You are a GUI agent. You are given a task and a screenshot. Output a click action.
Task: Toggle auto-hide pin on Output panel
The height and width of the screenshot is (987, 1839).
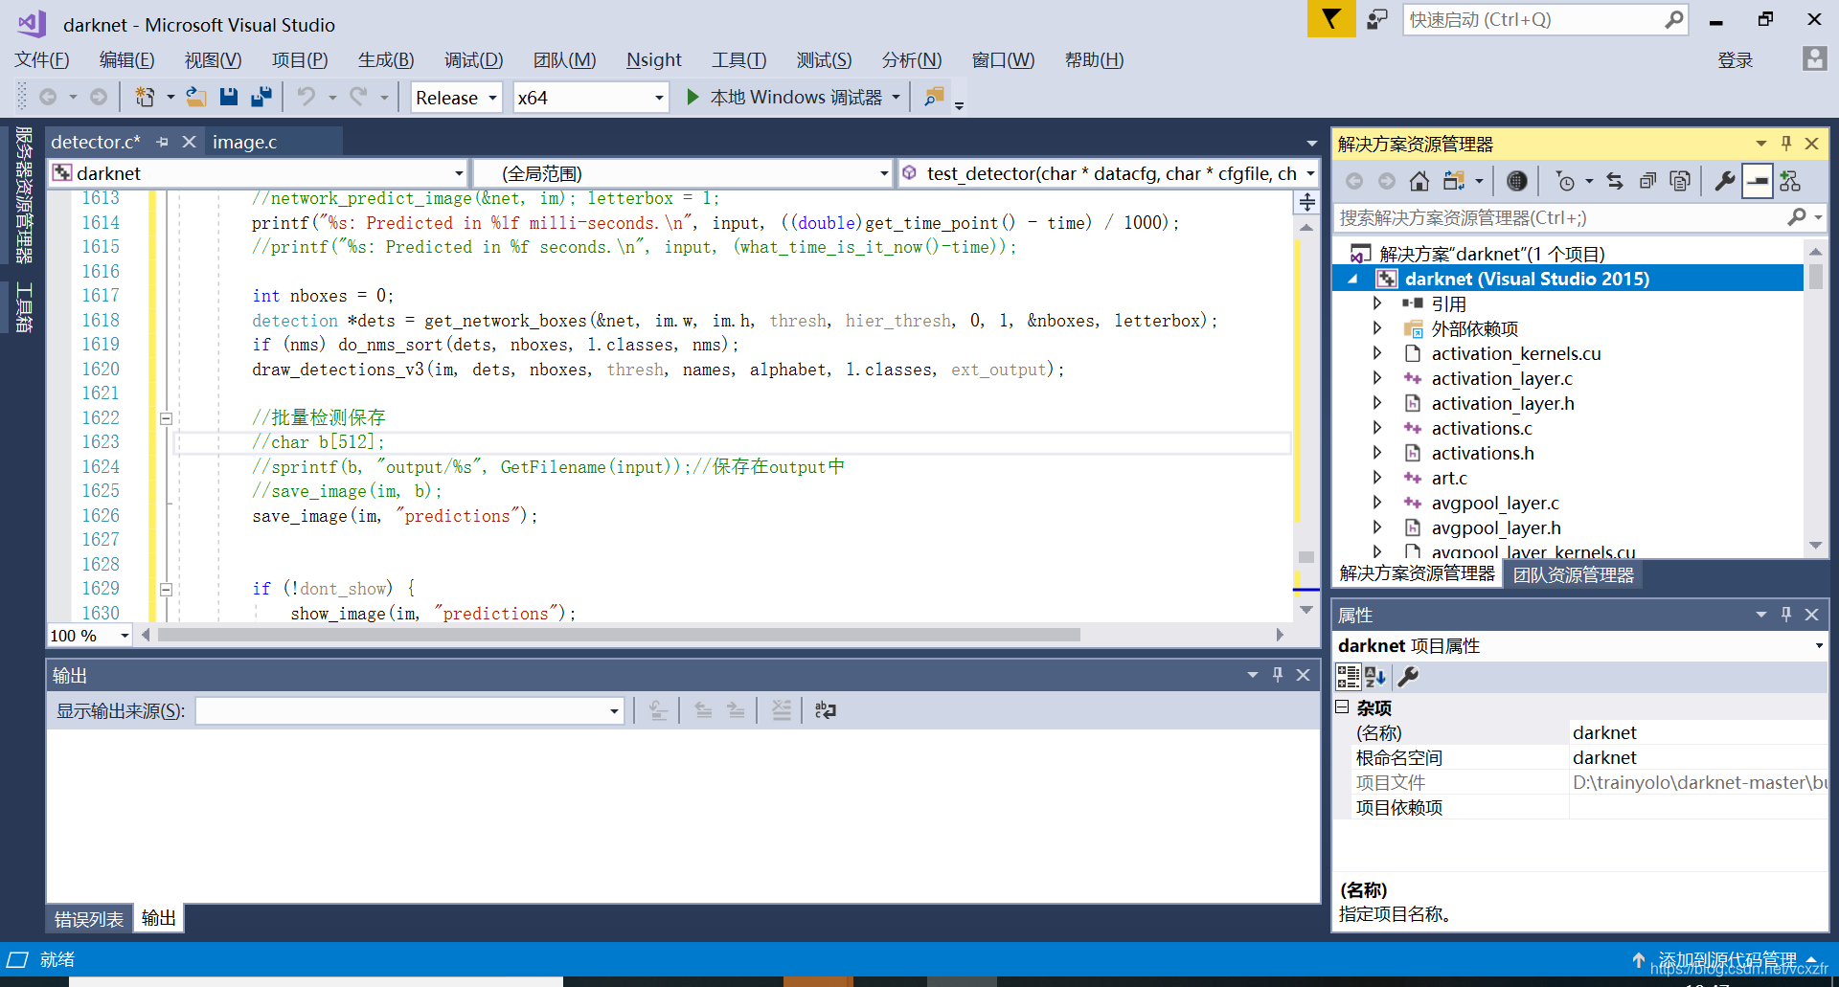[x=1278, y=675]
